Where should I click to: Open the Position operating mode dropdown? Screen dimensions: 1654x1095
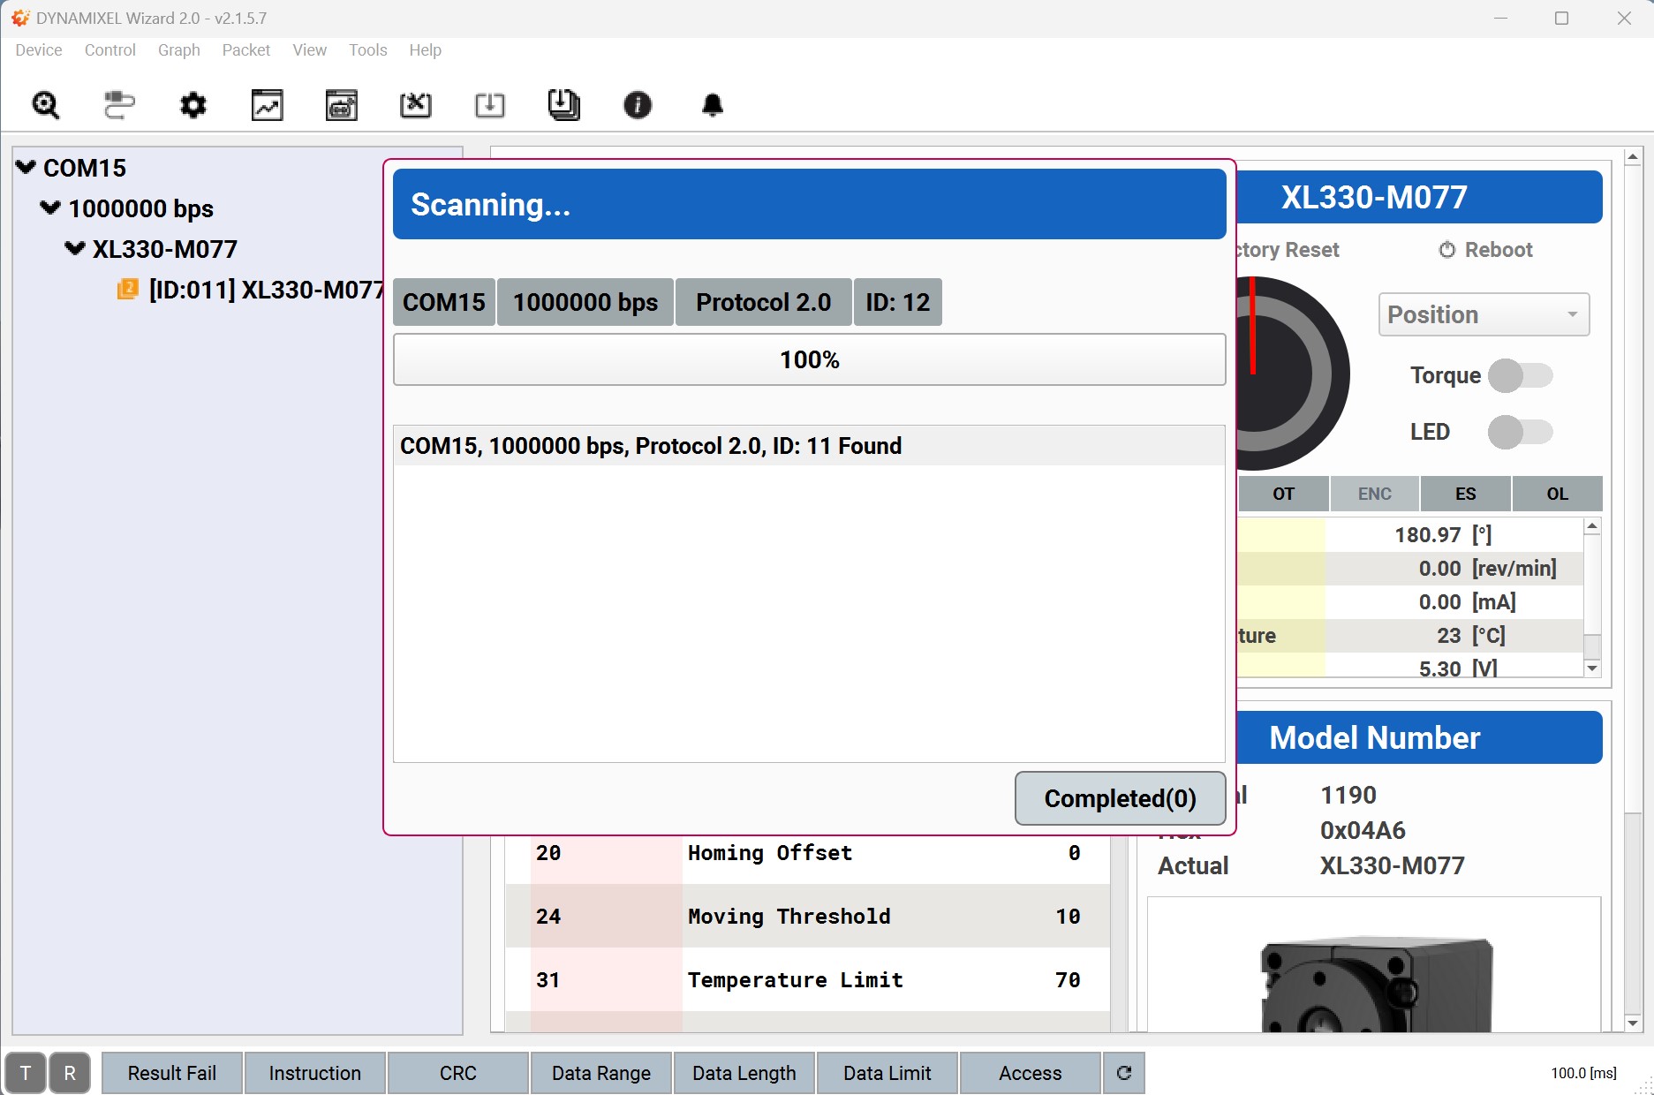pyautogui.click(x=1484, y=314)
